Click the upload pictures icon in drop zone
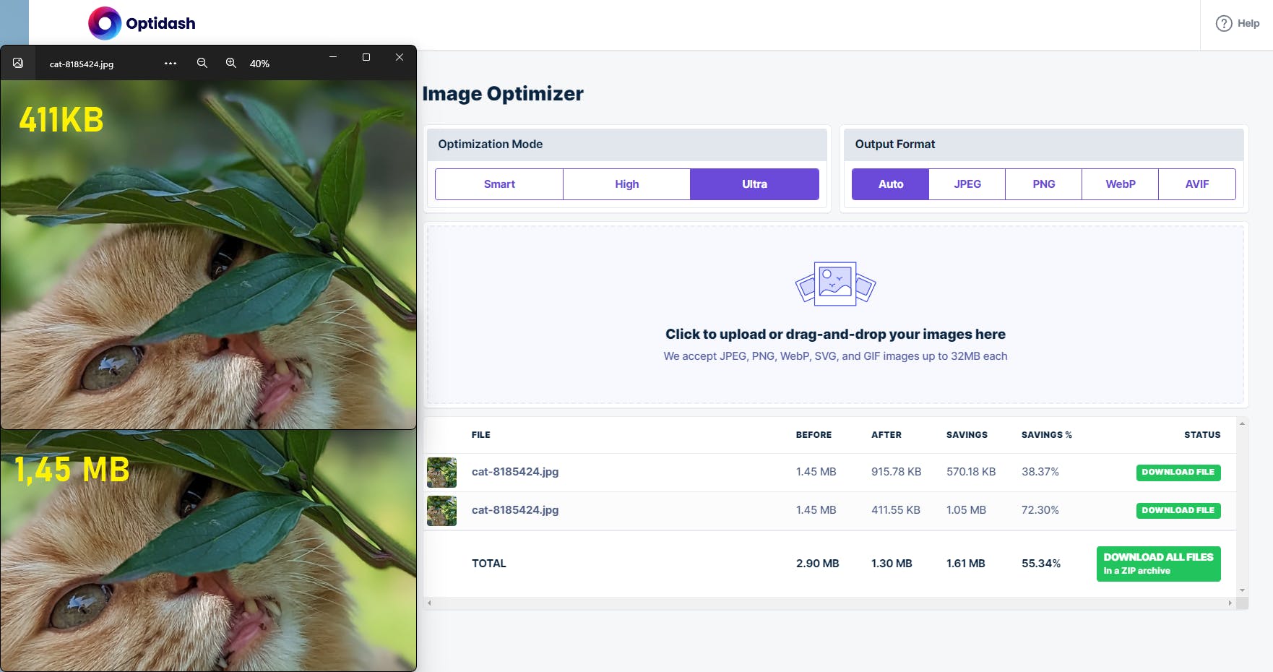1273x672 pixels. 836,283
